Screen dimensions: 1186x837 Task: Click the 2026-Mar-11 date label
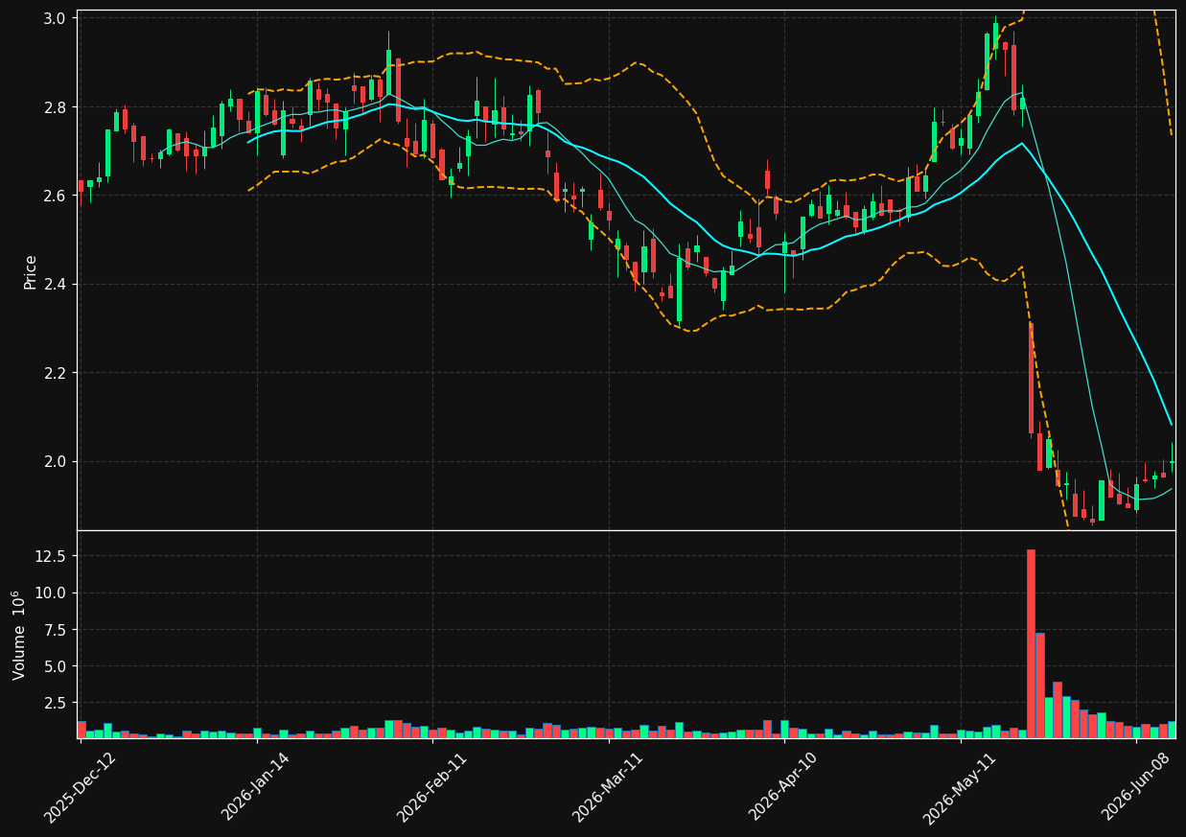click(609, 789)
